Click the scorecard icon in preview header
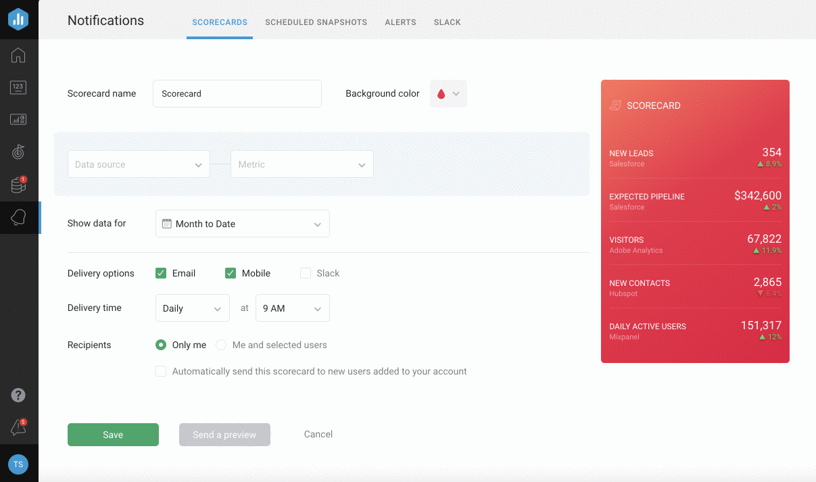The height and width of the screenshot is (482, 816). click(615, 105)
